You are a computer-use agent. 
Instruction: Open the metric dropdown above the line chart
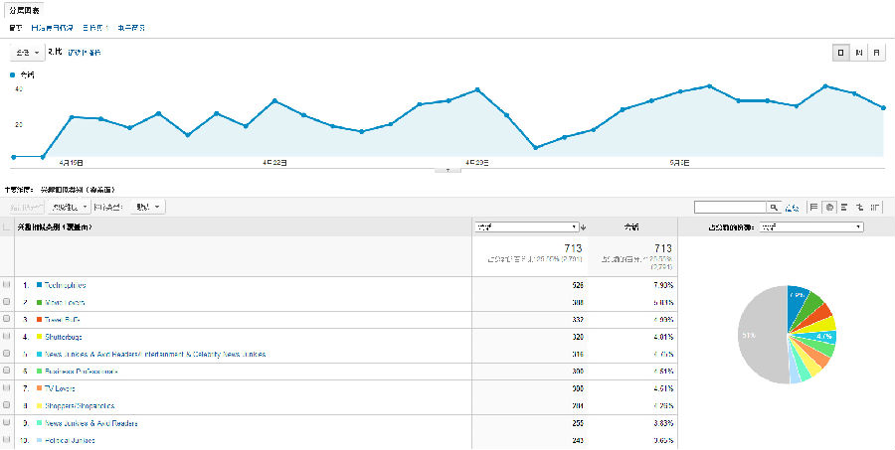(28, 52)
